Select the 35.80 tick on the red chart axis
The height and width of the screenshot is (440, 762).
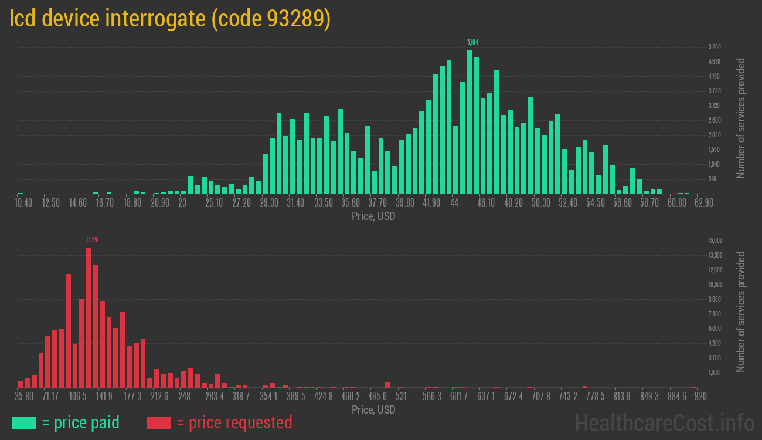[x=25, y=397]
